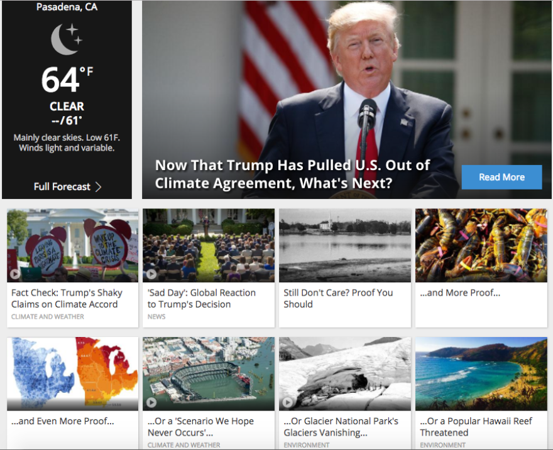Screen dimensions: 553x450
Task: Select the Hawaii reef beach thumbnail
Action: [x=481, y=373]
